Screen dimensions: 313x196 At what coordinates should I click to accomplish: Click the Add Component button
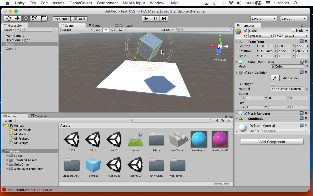tap(272, 142)
